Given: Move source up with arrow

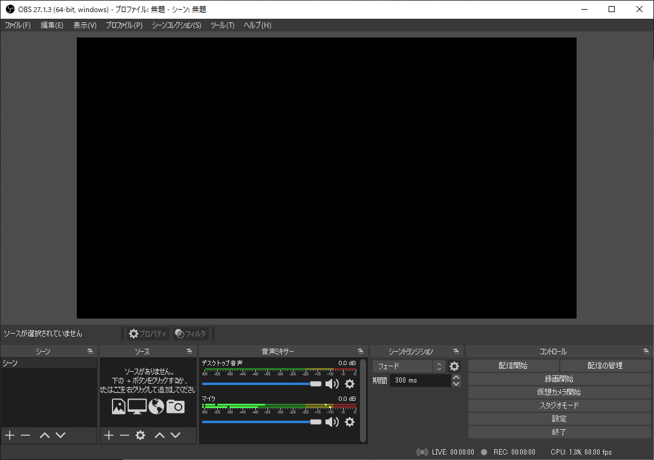Looking at the screenshot, I should pos(160,435).
